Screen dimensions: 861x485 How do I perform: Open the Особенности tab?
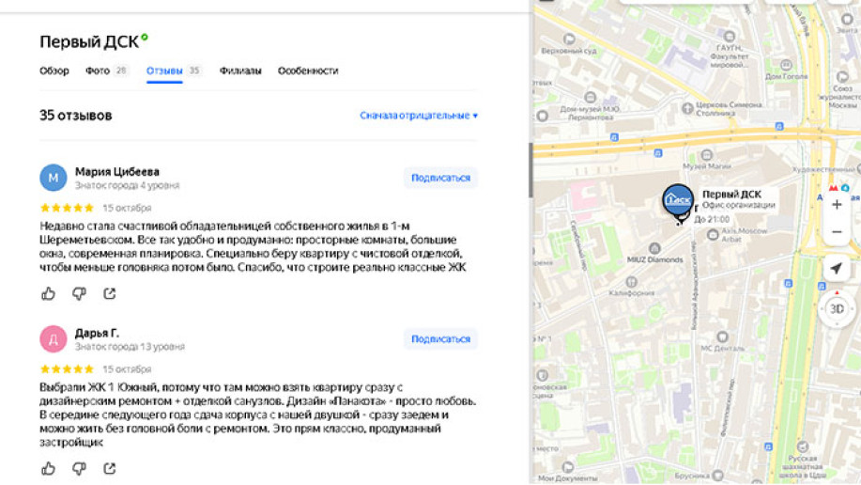click(x=308, y=70)
